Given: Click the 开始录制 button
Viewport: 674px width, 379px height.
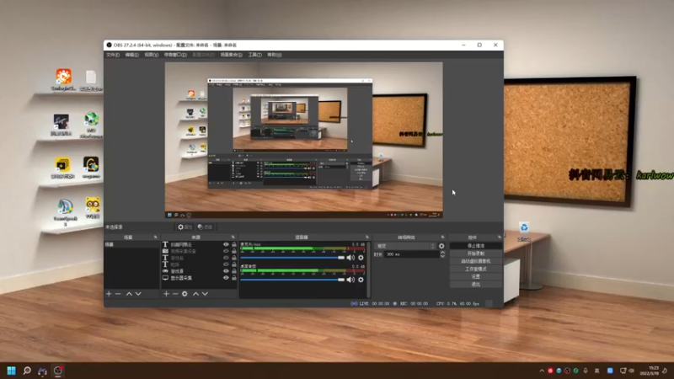Looking at the screenshot, I should [x=476, y=254].
